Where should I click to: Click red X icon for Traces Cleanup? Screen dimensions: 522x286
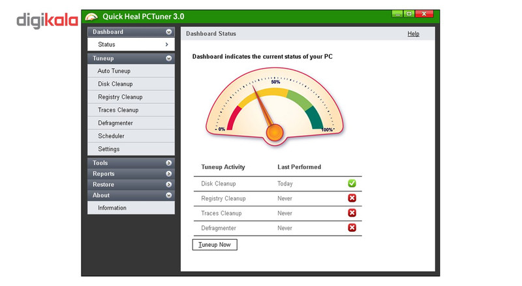click(x=352, y=213)
